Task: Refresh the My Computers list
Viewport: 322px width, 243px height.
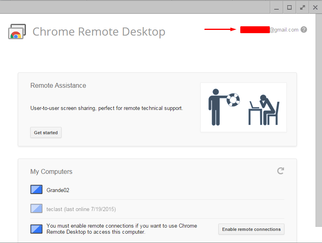Action: (280, 171)
